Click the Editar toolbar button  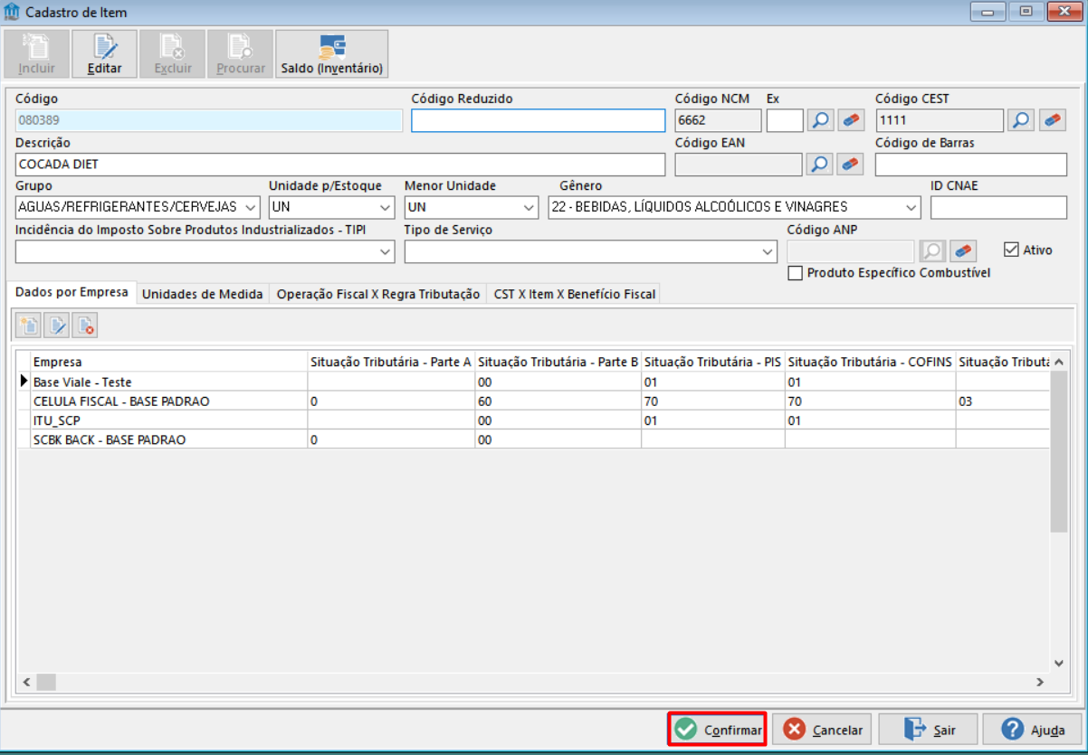coord(104,54)
